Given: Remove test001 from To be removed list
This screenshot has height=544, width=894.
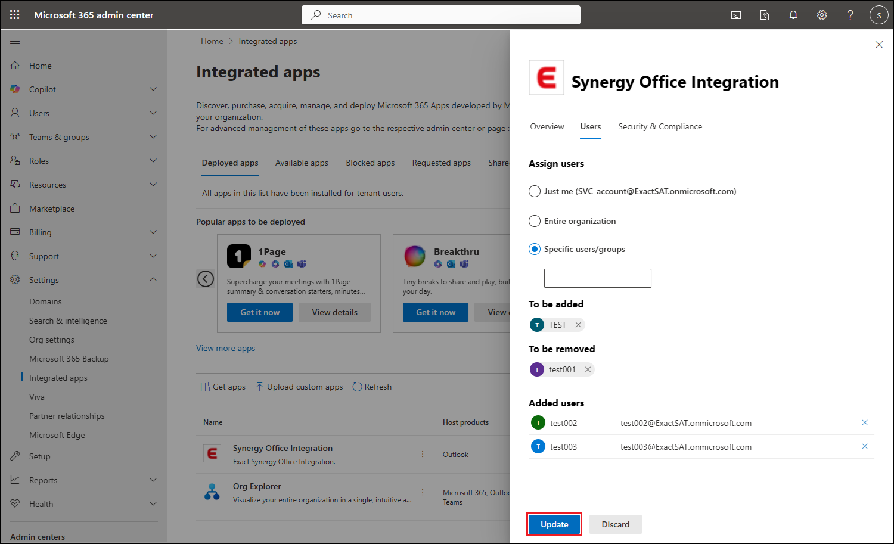Looking at the screenshot, I should (x=588, y=369).
